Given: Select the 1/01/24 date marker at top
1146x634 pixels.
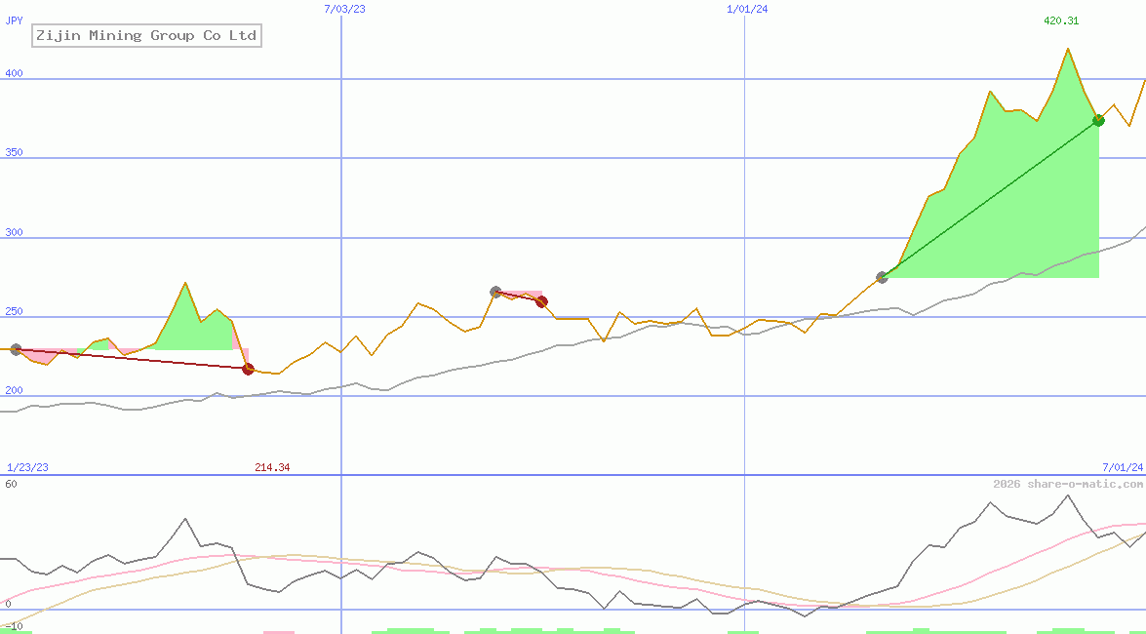Looking at the screenshot, I should pyautogui.click(x=748, y=9).
